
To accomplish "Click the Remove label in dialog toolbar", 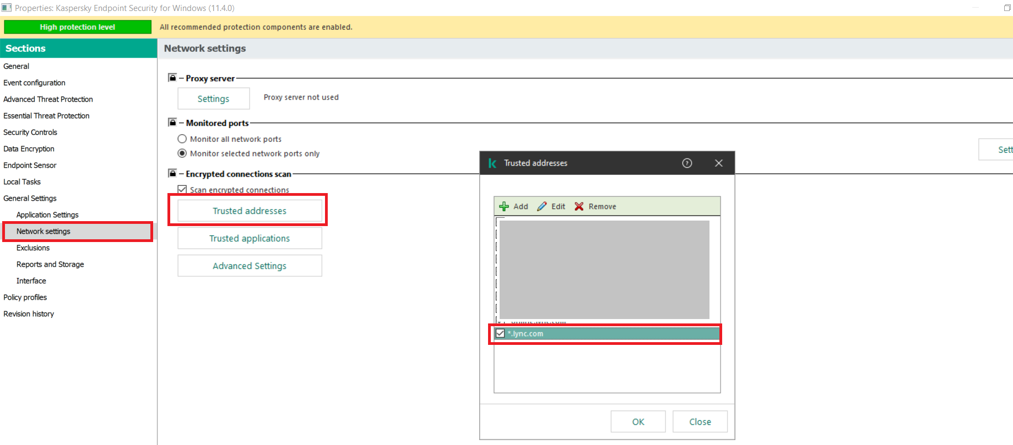I will point(602,206).
